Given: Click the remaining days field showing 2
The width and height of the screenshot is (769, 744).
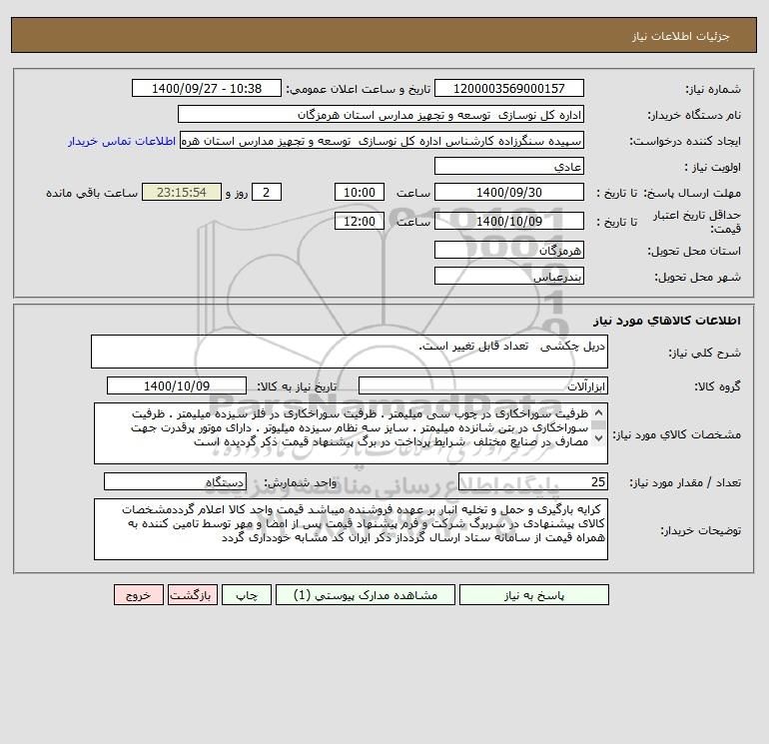Looking at the screenshot, I should pyautogui.click(x=267, y=193).
